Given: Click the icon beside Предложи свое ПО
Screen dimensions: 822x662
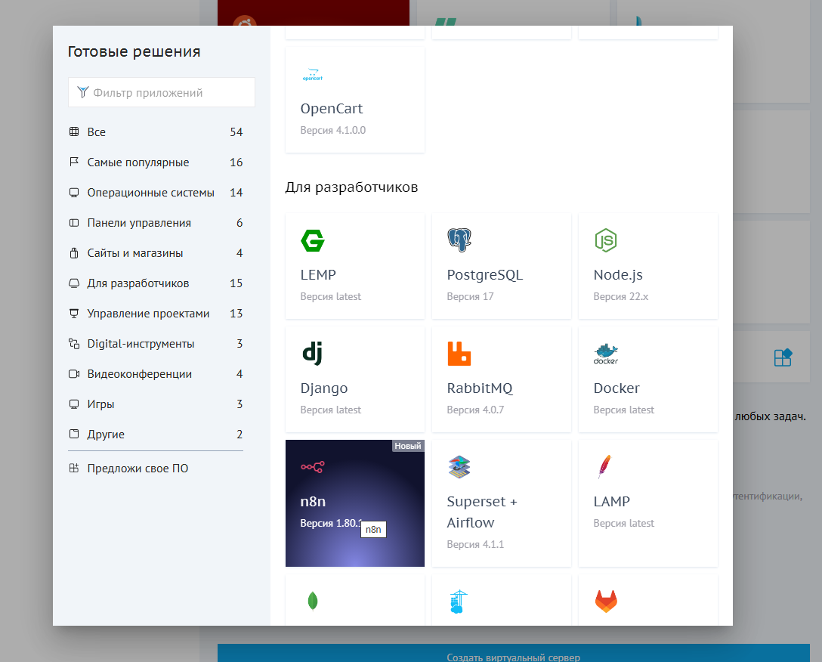Looking at the screenshot, I should (x=74, y=468).
